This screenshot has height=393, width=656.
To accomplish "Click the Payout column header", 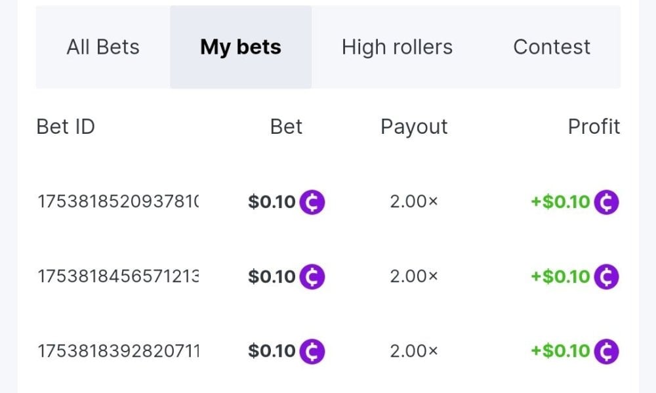I will [x=414, y=127].
